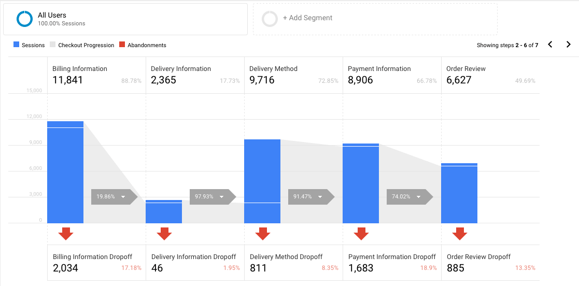
Task: Click red dropoff arrow under Order Review
Action: [x=460, y=234]
